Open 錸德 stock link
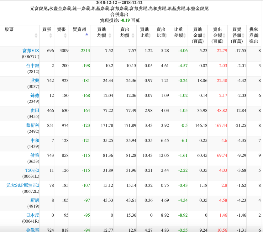Viewport: 263px width, 232px height. click(35, 95)
